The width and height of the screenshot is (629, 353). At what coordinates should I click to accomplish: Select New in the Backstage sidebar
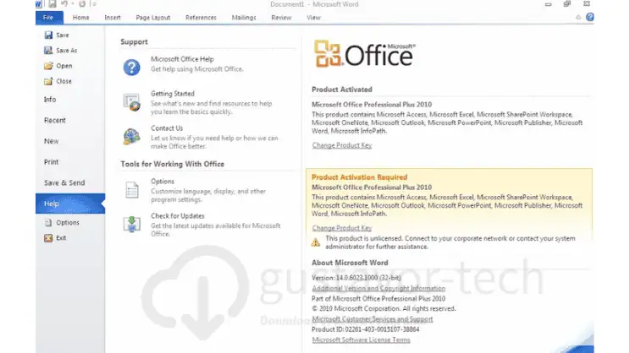click(x=52, y=141)
